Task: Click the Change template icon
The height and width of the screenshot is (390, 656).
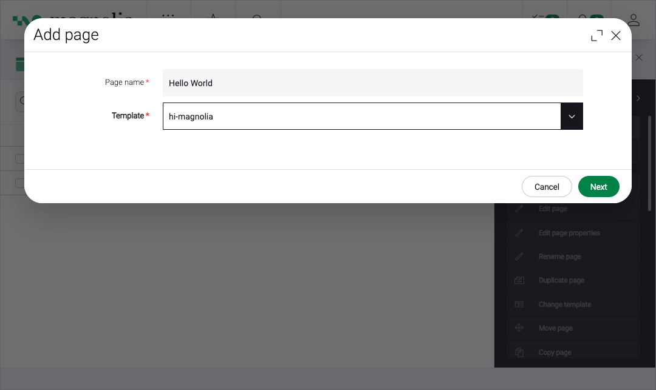Action: (519, 304)
